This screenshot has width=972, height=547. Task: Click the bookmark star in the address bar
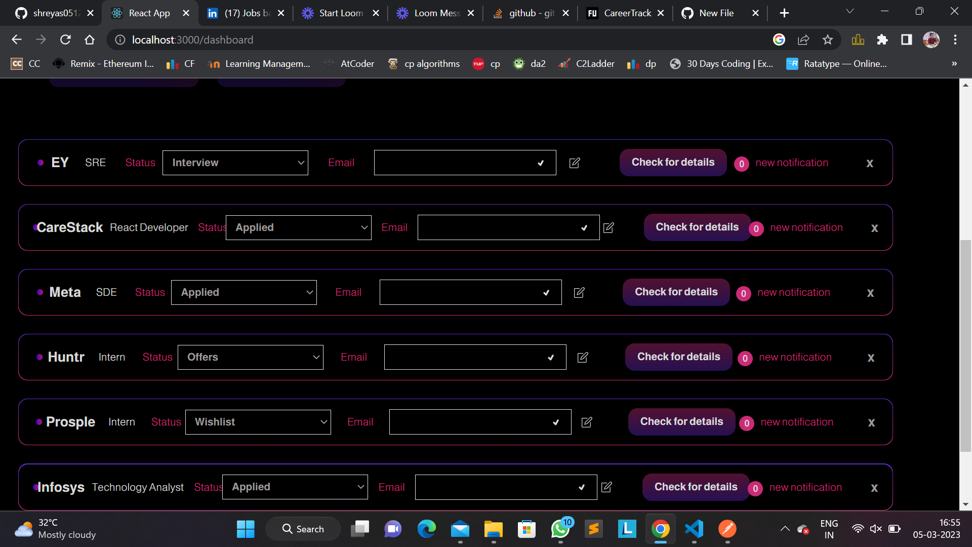click(828, 40)
